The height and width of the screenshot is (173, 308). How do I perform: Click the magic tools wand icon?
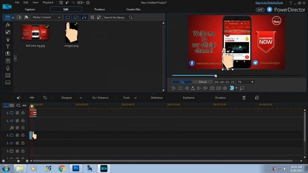click(18, 98)
